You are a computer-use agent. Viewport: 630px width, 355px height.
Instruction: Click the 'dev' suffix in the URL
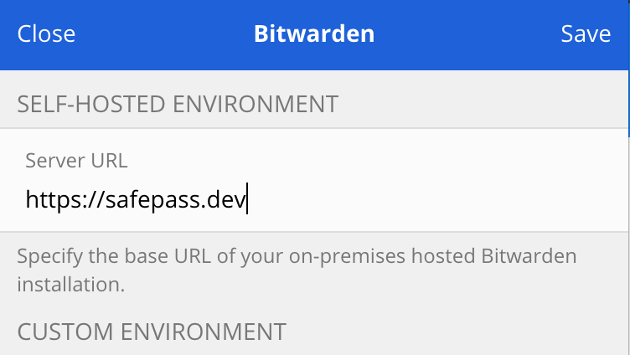(x=226, y=200)
